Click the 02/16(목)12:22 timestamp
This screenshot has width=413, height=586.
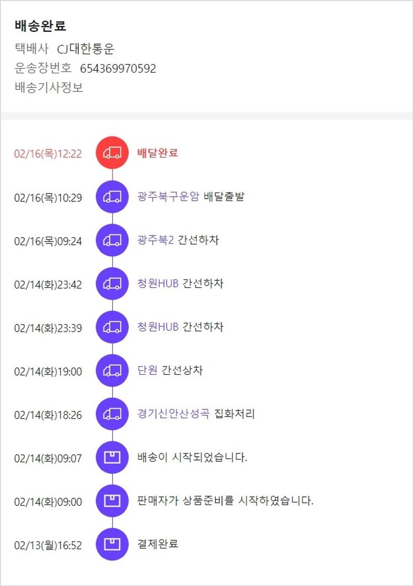48,154
